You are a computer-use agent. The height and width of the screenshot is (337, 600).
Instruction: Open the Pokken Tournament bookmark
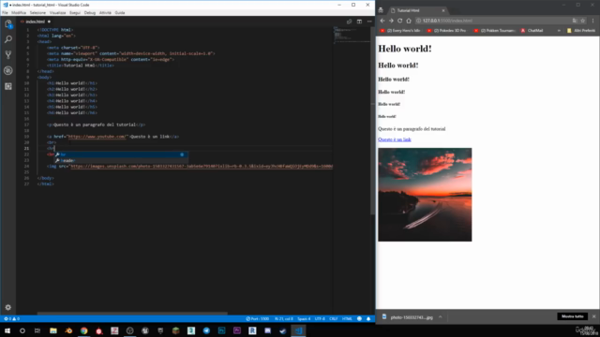click(495, 31)
